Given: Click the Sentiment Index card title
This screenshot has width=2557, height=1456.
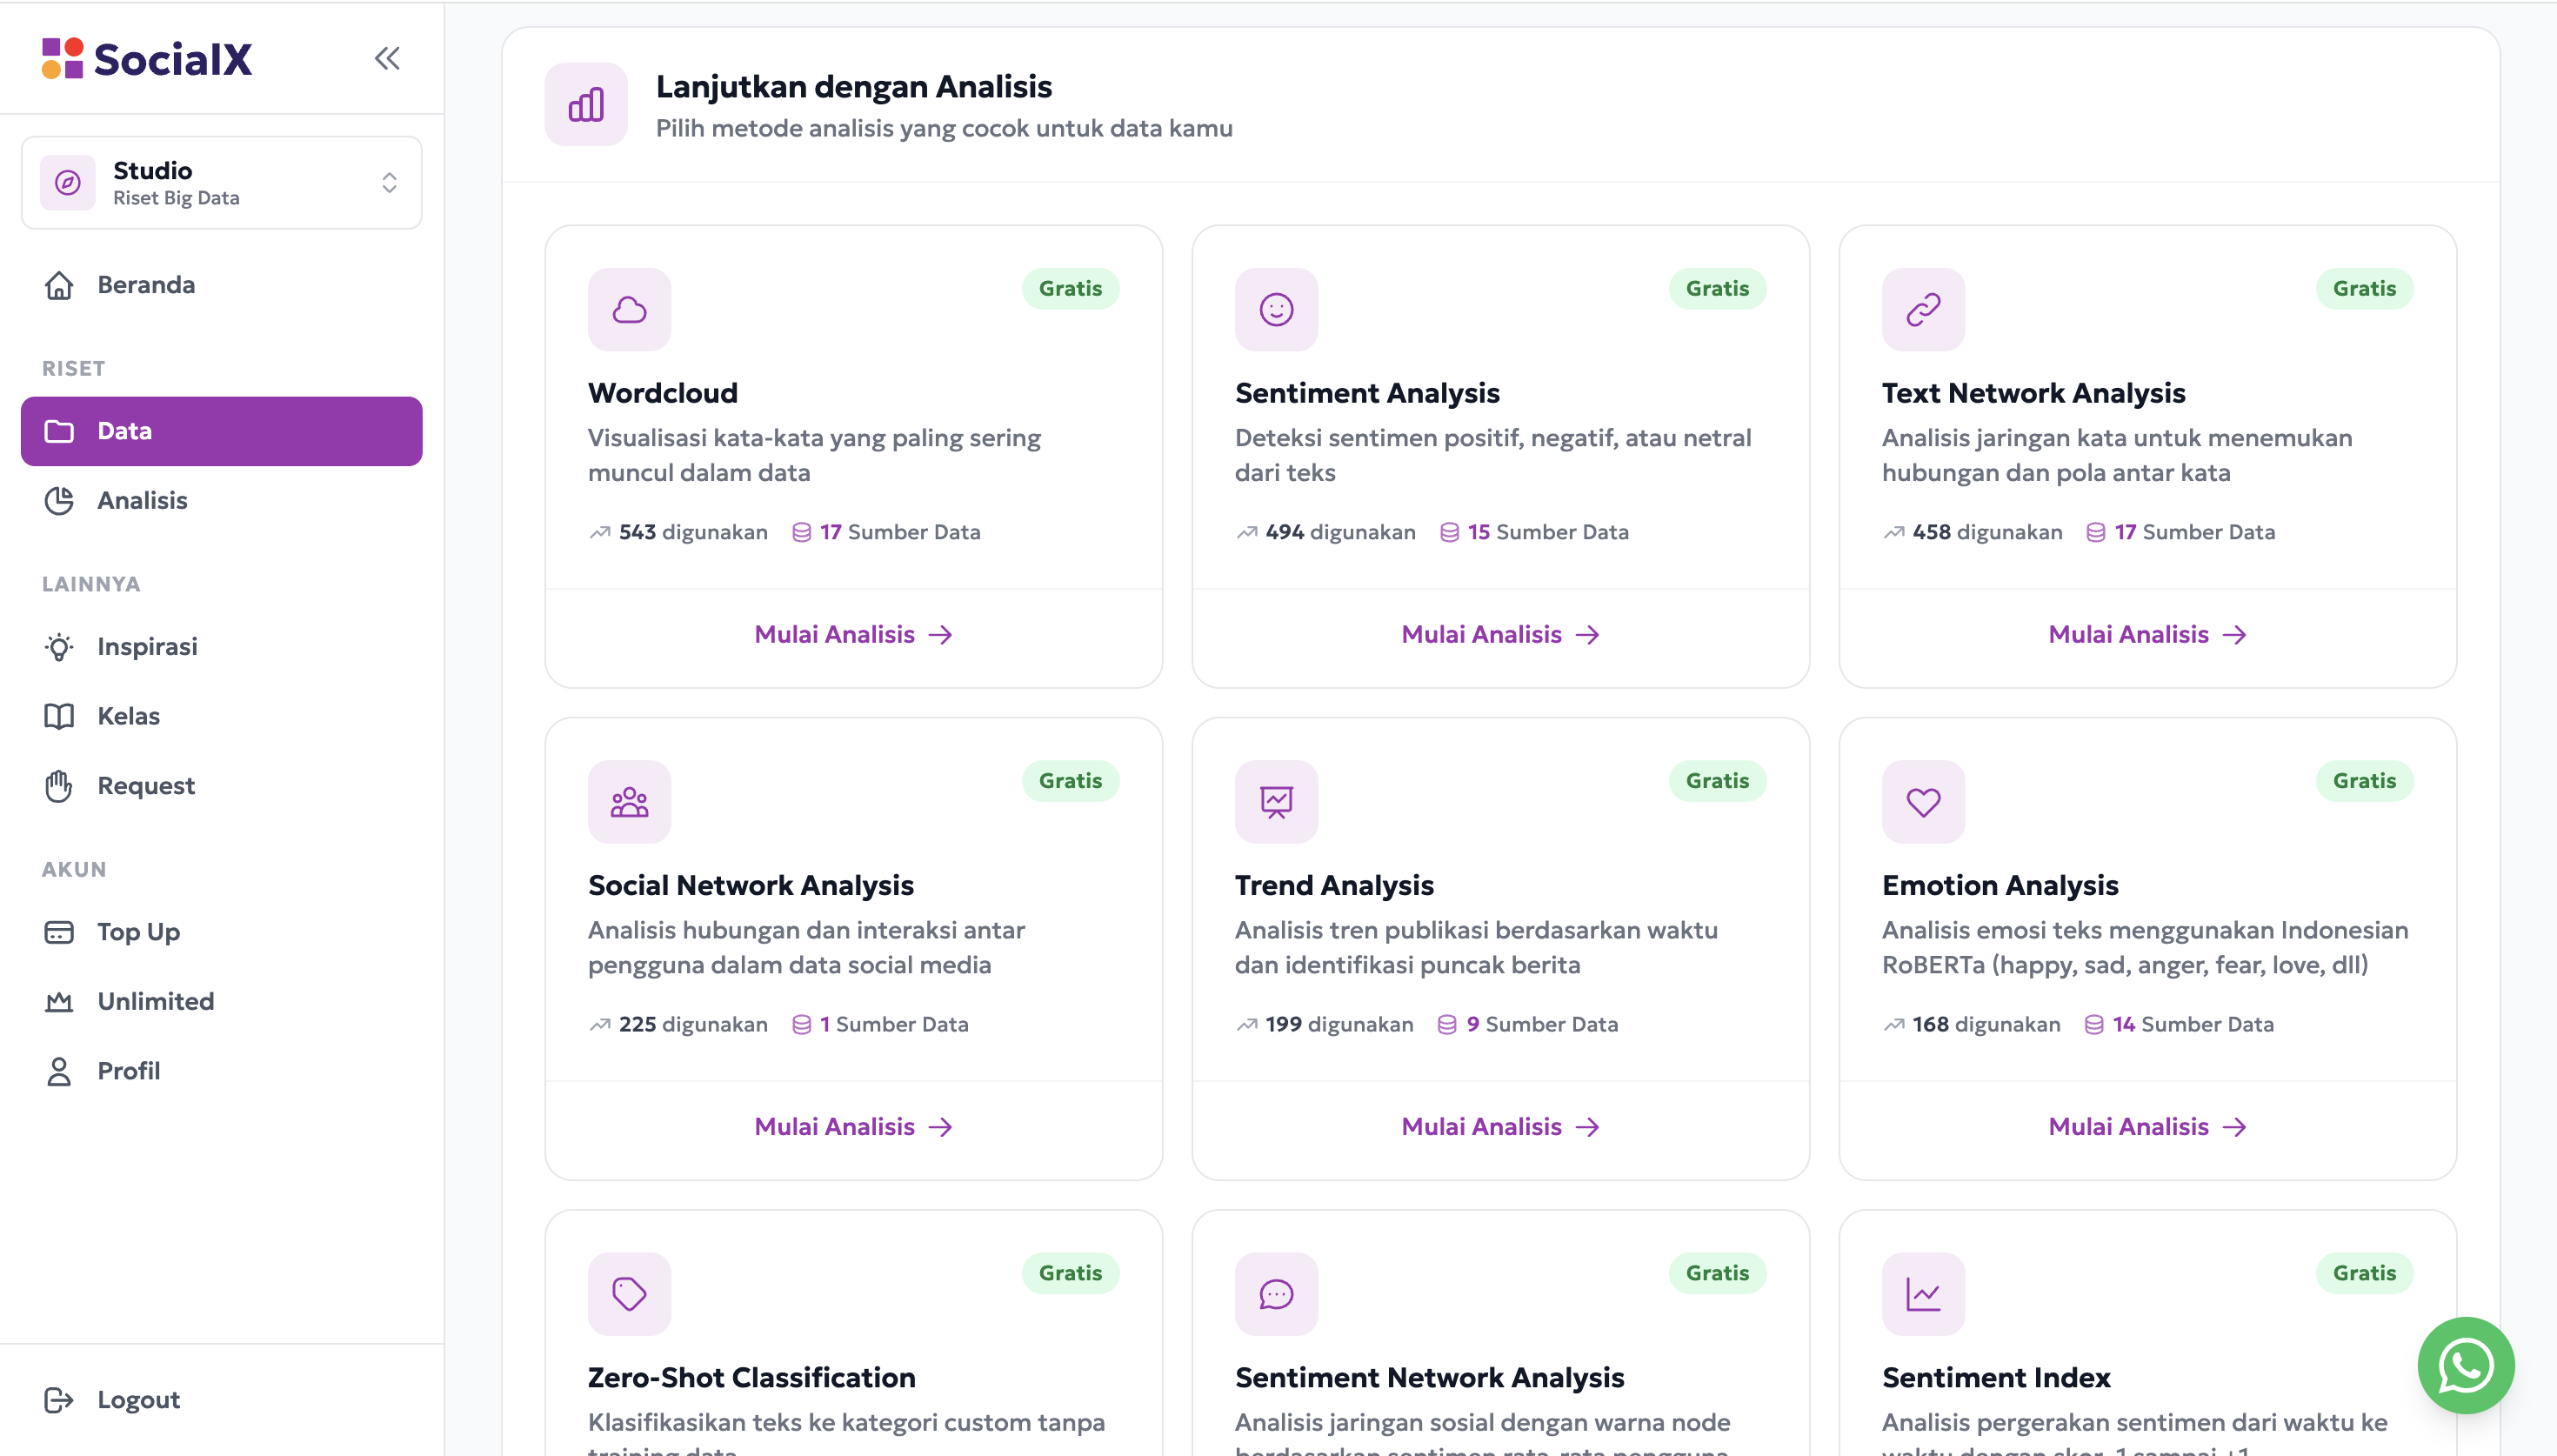Looking at the screenshot, I should click(1996, 1378).
